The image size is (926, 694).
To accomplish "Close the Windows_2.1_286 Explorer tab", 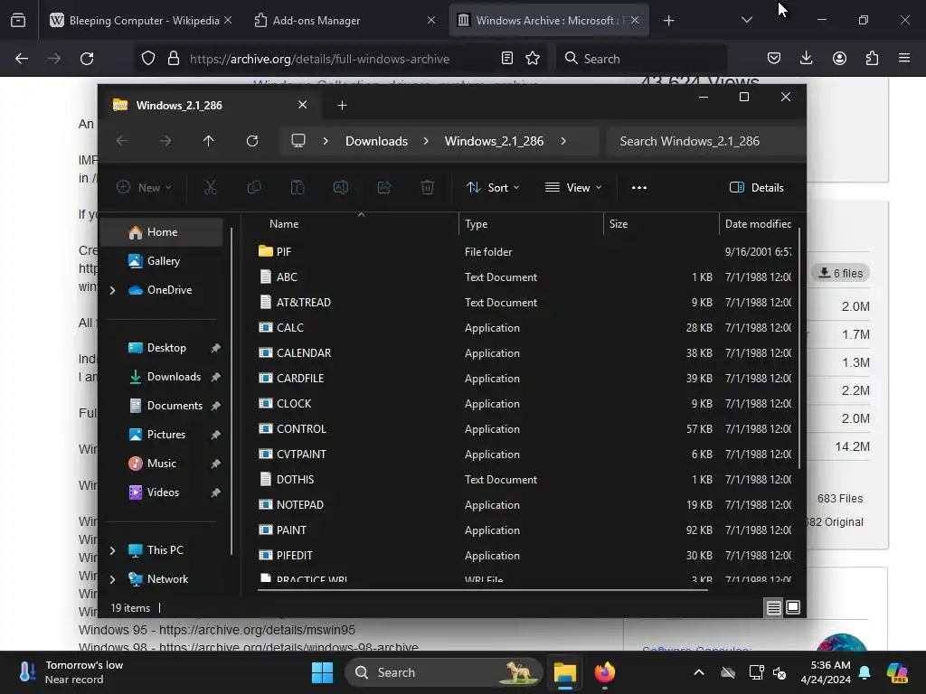I will (302, 105).
